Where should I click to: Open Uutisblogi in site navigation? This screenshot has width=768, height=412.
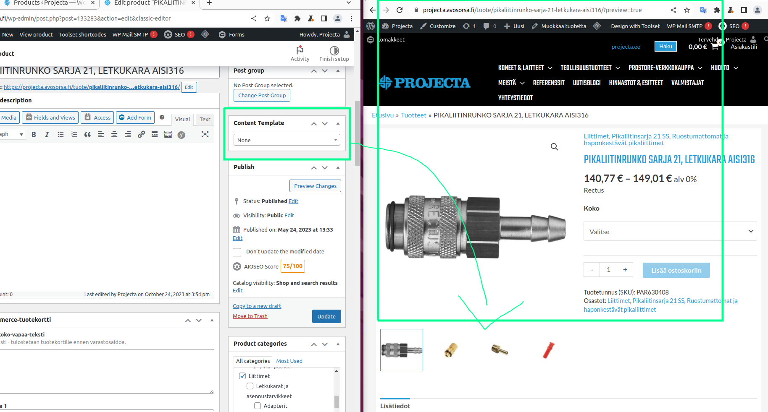[x=587, y=83]
